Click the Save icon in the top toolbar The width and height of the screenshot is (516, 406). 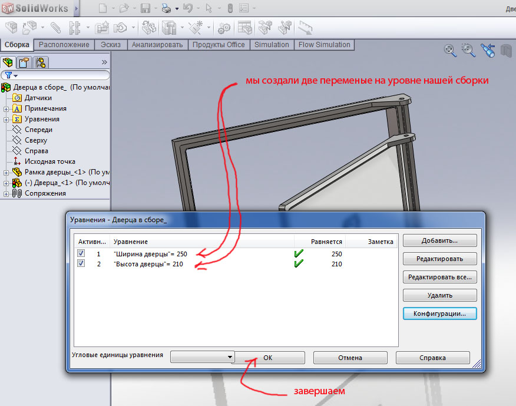[145, 8]
